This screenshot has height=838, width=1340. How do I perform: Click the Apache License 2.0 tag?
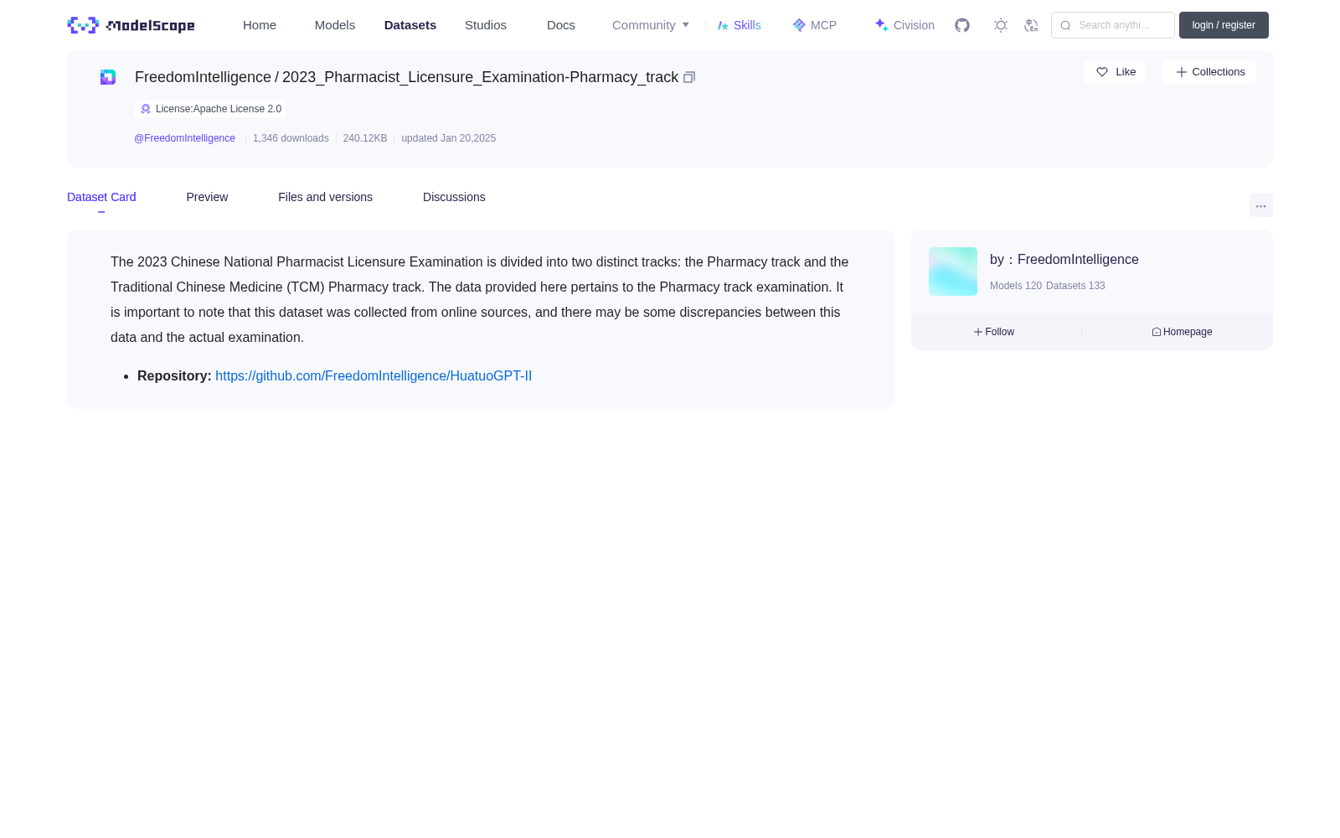pyautogui.click(x=210, y=109)
